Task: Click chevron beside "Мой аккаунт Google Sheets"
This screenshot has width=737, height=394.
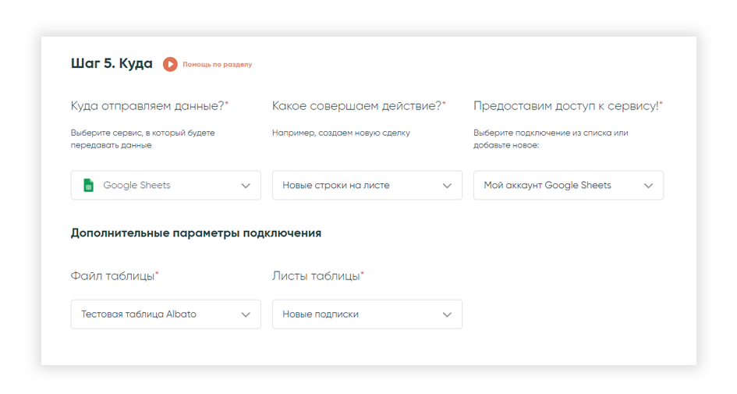Action: point(648,186)
